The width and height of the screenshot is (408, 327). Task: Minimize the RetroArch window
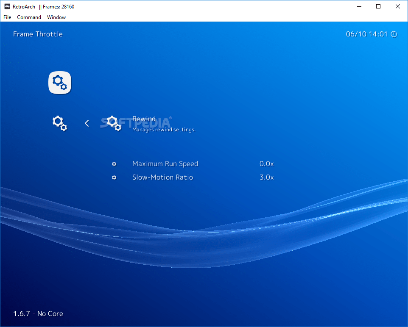click(x=359, y=6)
